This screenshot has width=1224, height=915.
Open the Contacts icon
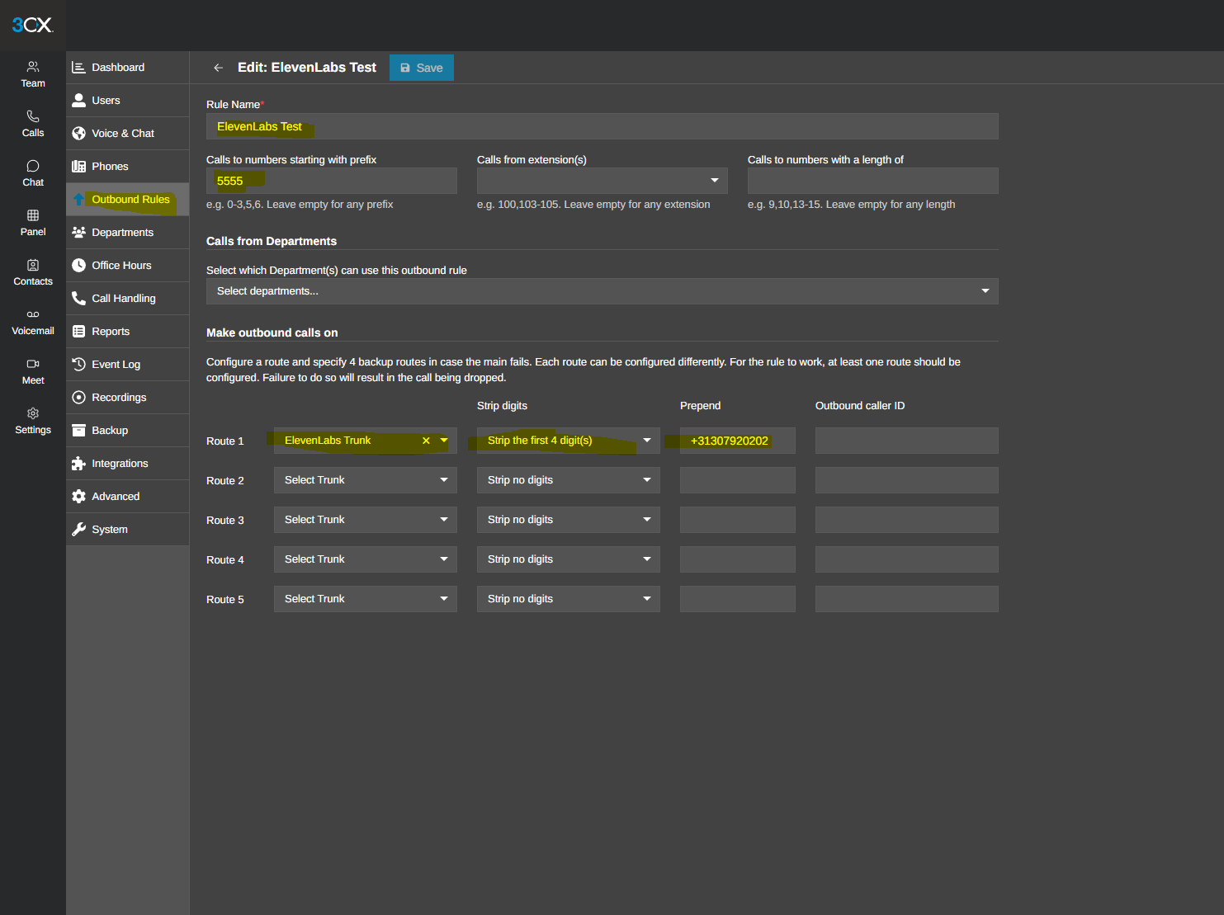pyautogui.click(x=33, y=265)
